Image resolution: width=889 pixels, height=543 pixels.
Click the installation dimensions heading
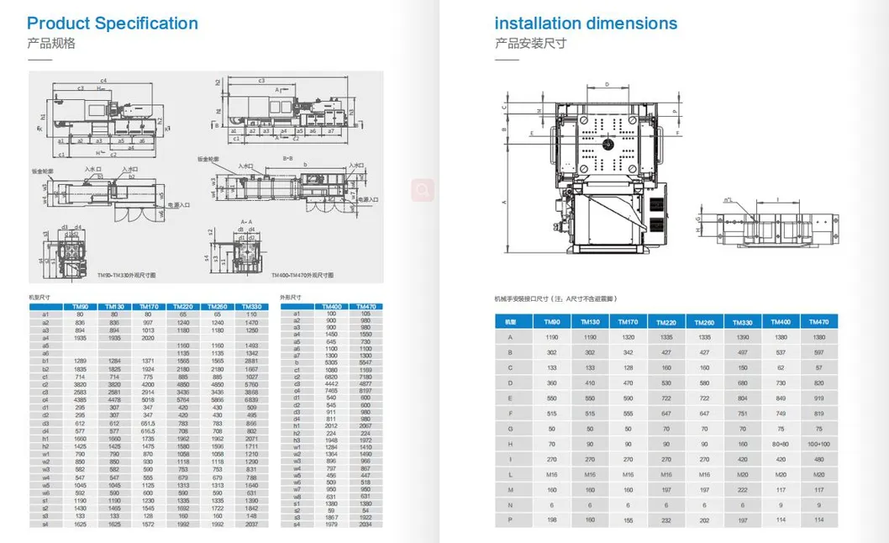[586, 23]
